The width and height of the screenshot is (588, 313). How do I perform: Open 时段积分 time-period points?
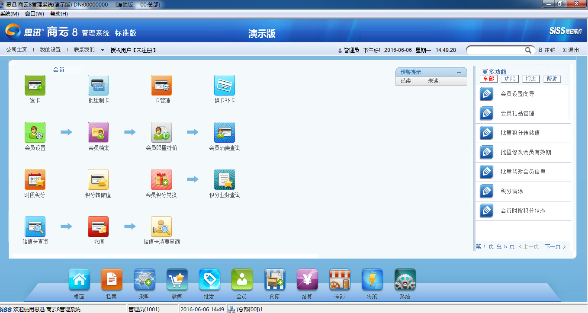coord(35,179)
